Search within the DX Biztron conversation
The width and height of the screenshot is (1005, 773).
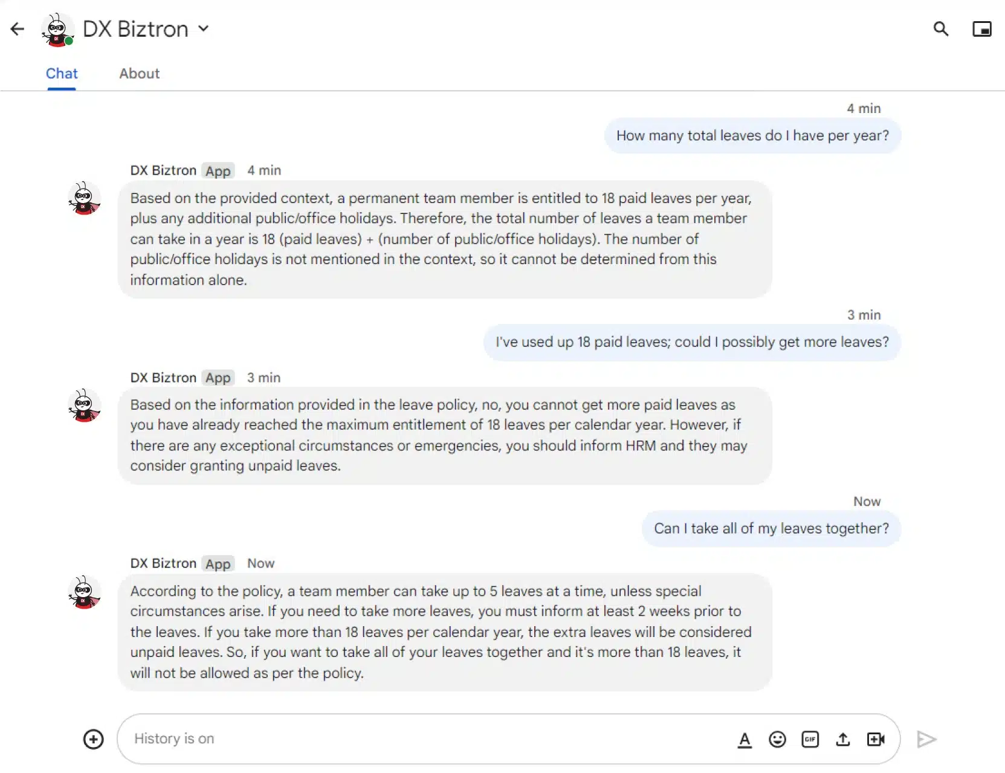tap(941, 28)
